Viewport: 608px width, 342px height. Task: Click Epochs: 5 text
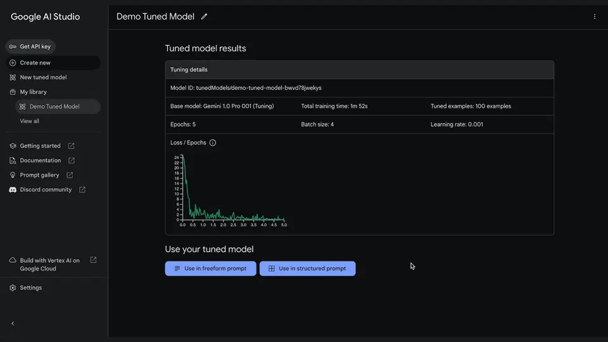(x=183, y=125)
